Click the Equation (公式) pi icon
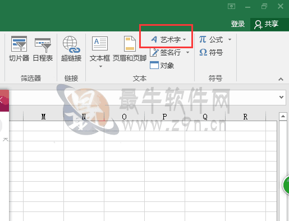Viewport: 289px width, 221px height. pyautogui.click(x=203, y=39)
